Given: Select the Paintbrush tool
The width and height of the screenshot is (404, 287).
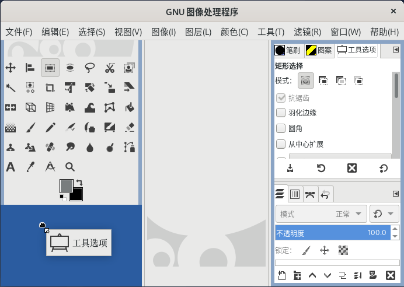Looking at the screenshot, I should 30,127.
